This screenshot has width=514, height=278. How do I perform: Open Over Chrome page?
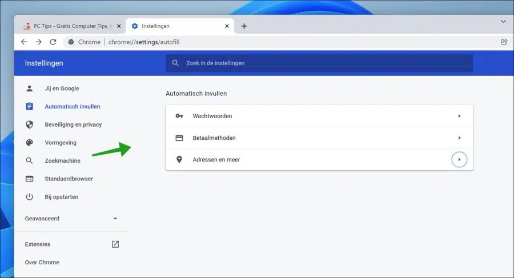42,262
